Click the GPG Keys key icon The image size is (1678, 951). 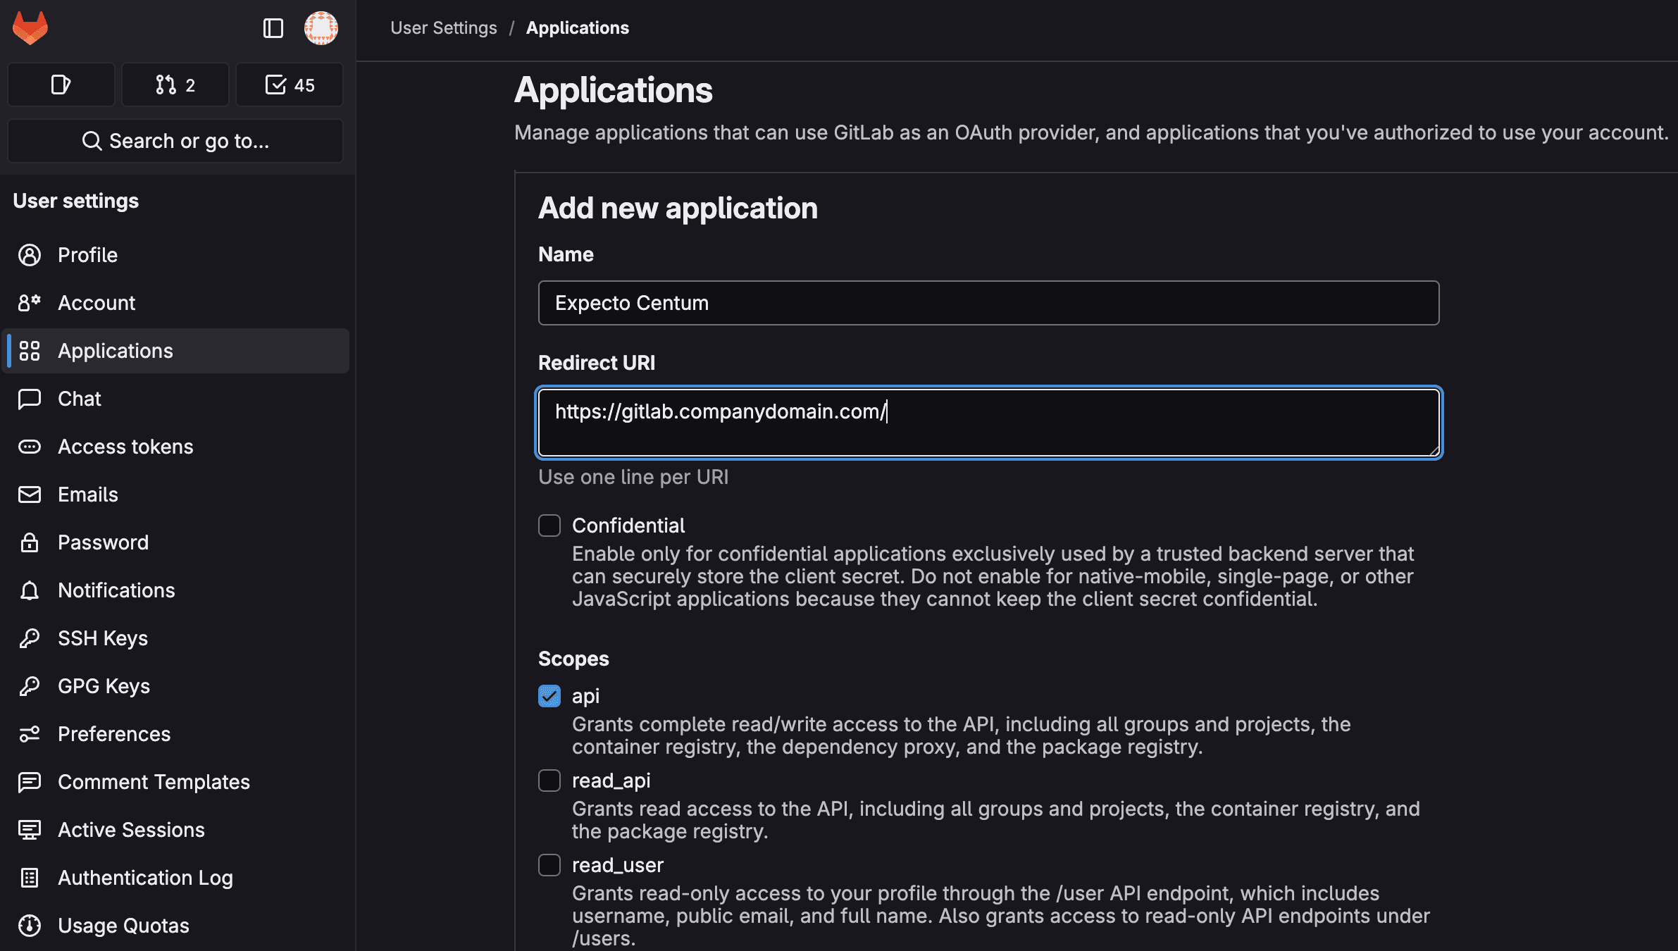click(x=30, y=686)
